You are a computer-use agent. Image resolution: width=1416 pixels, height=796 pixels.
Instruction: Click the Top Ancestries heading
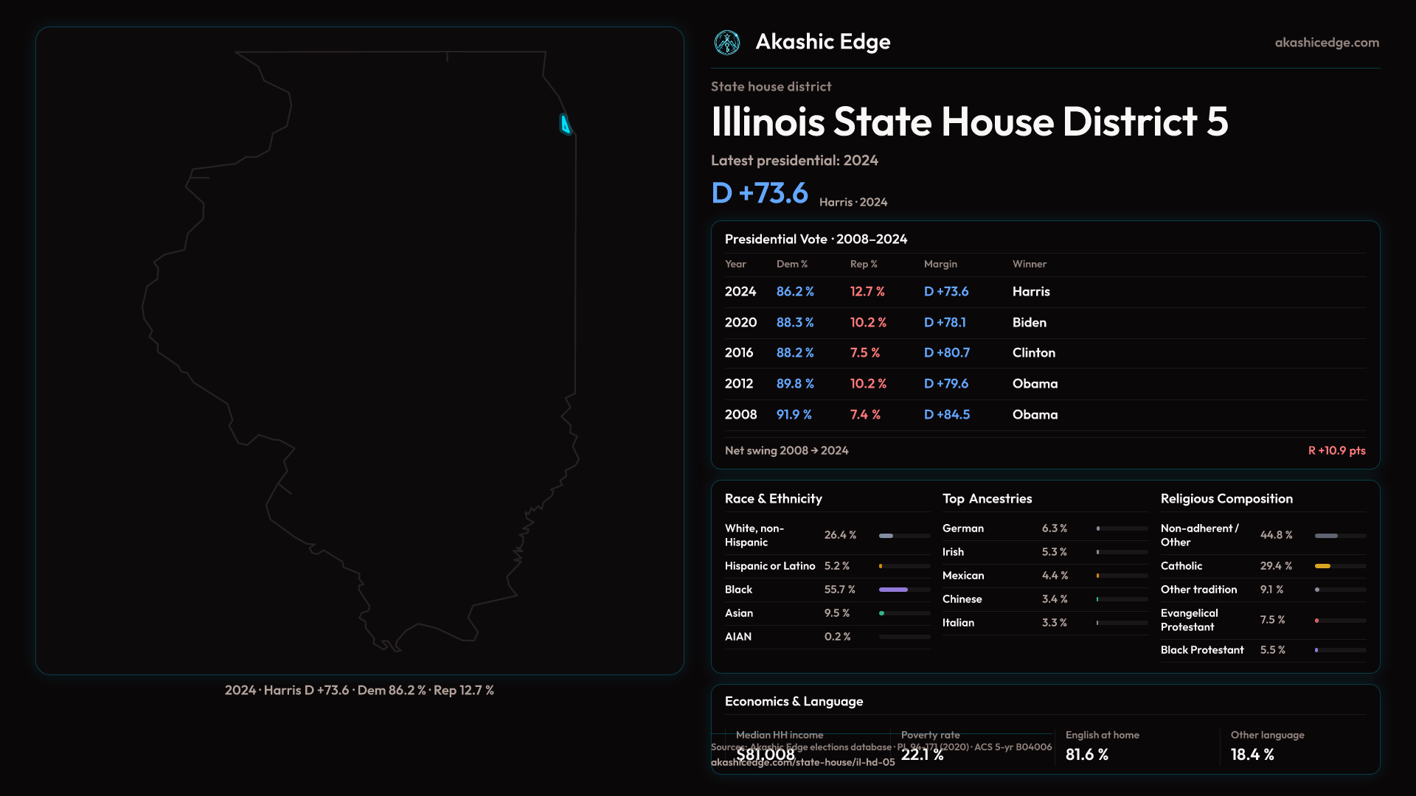point(987,499)
